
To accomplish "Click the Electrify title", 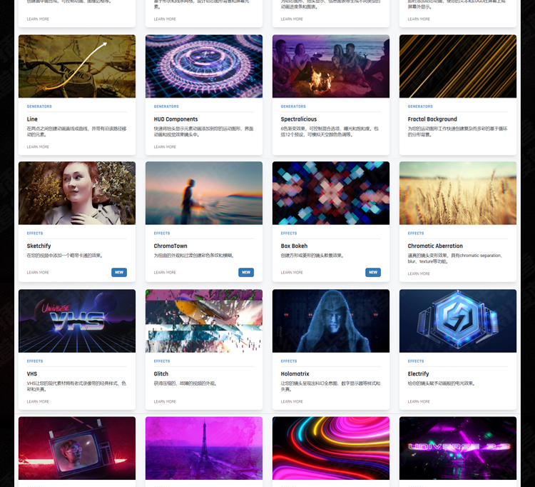I will 418,374.
